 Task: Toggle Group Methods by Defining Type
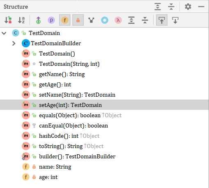tap(39, 20)
